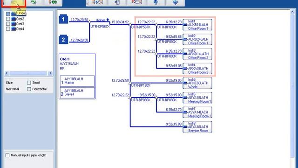Click the blue up arrow toolbar button
The height and width of the screenshot is (168, 298).
click(x=156, y=2)
